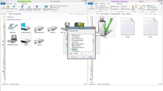
Task: Go up one level in This PC window
Action: (9, 14)
